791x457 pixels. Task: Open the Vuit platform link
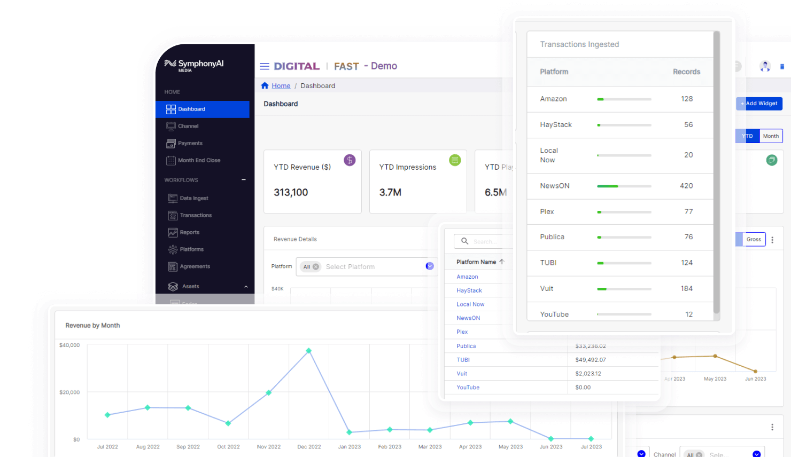[x=462, y=374]
